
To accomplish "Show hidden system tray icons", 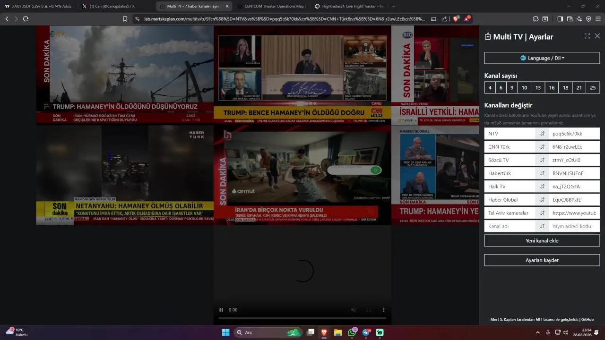I will (537, 332).
